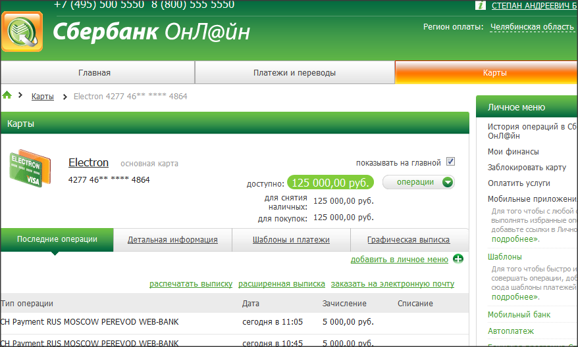Click green dropdown arrow on операции button
The height and width of the screenshot is (347, 578).
(x=448, y=182)
